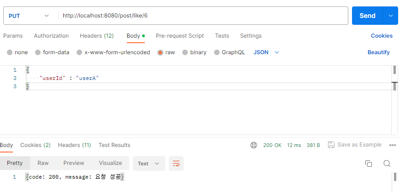Click the 200 OK status text
The height and width of the screenshot is (192, 400).
click(x=272, y=145)
